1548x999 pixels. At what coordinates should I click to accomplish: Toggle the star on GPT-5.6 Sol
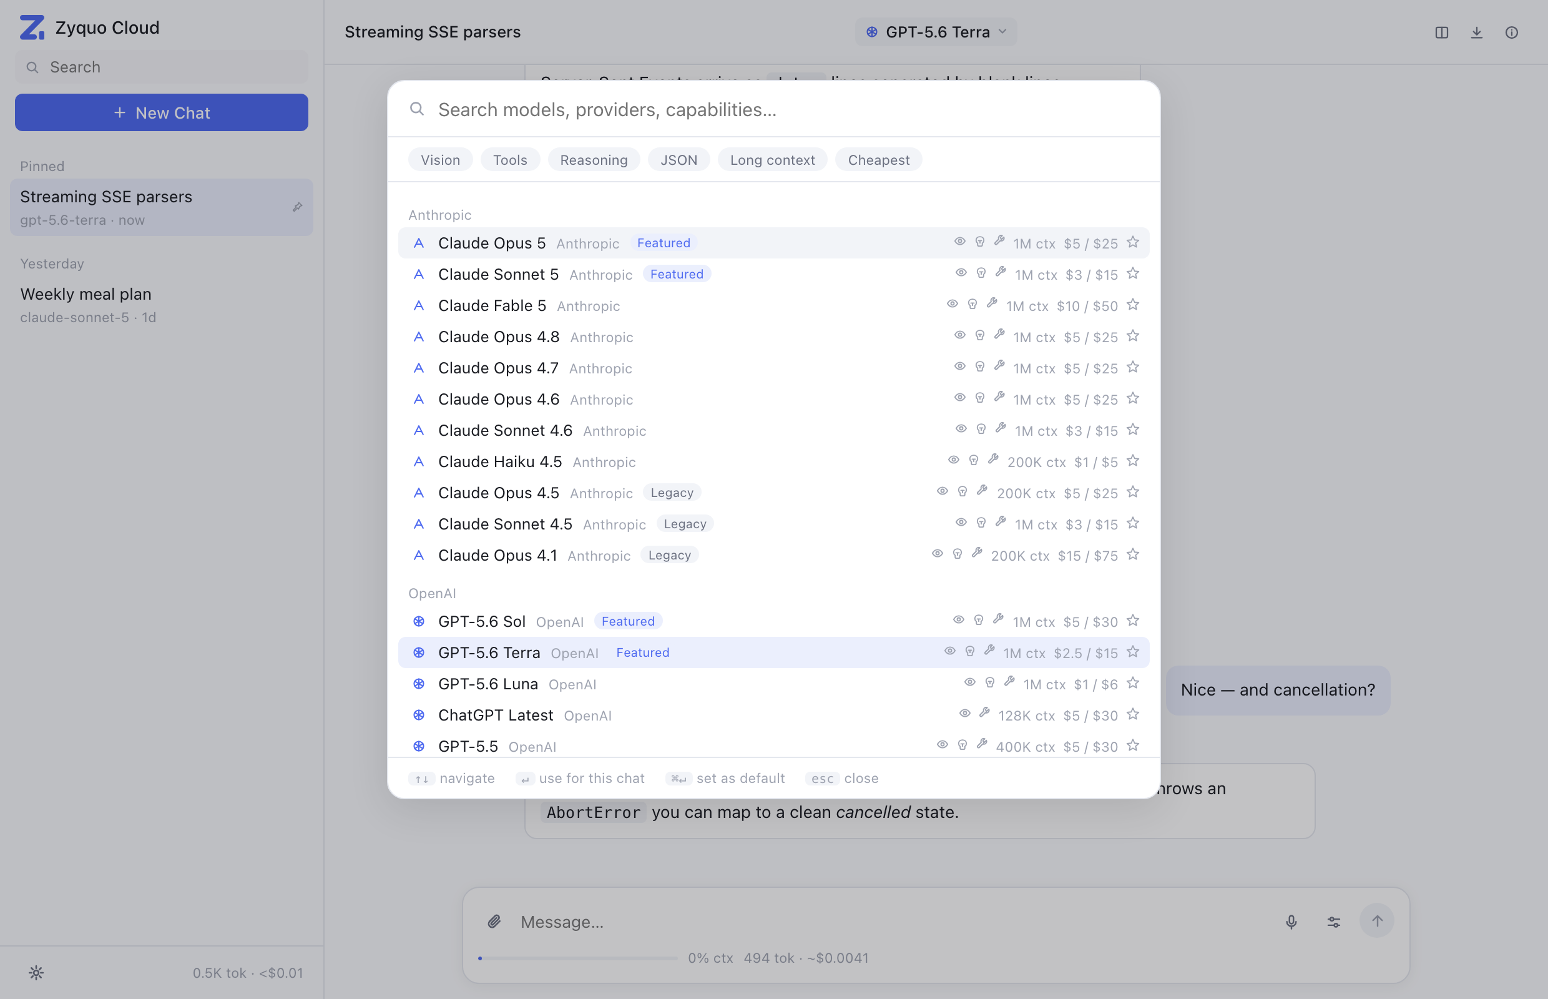tap(1132, 620)
